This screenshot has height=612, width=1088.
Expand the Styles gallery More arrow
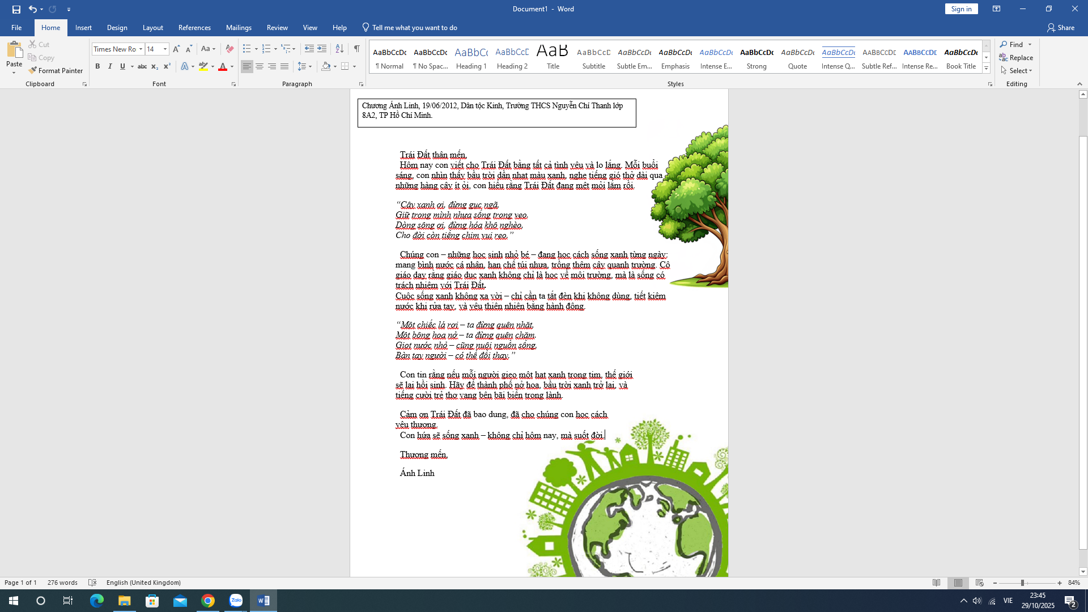point(987,69)
